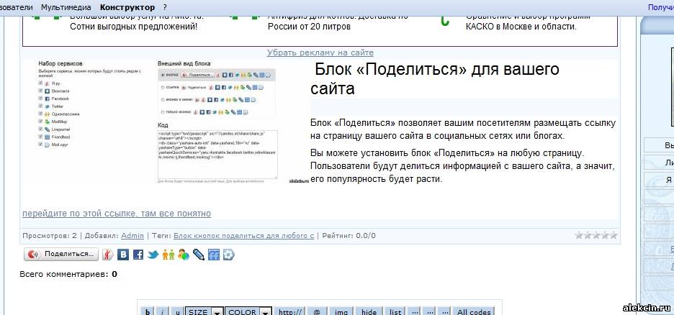This screenshot has height=315, width=674.
Task: Apply italic with the i button
Action: tap(162, 311)
